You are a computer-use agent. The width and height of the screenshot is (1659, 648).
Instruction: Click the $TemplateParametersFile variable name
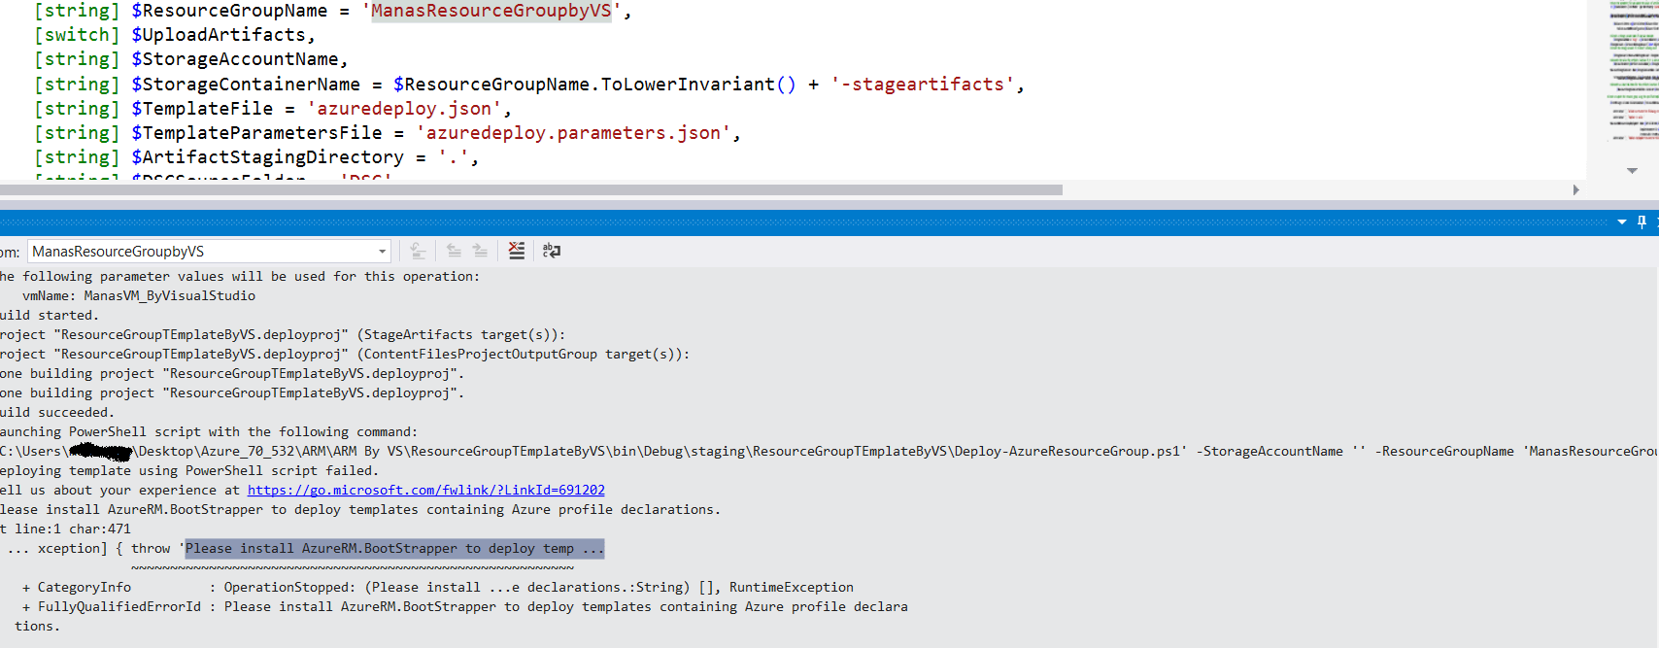[x=257, y=133]
